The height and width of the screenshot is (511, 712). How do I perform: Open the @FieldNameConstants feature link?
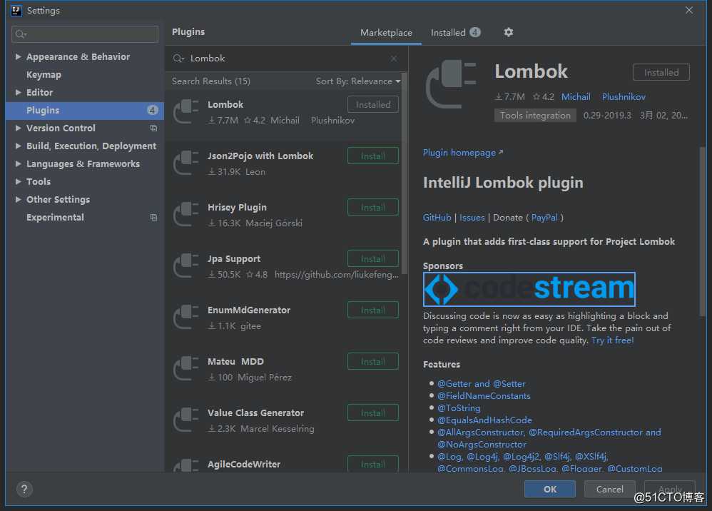point(484,396)
